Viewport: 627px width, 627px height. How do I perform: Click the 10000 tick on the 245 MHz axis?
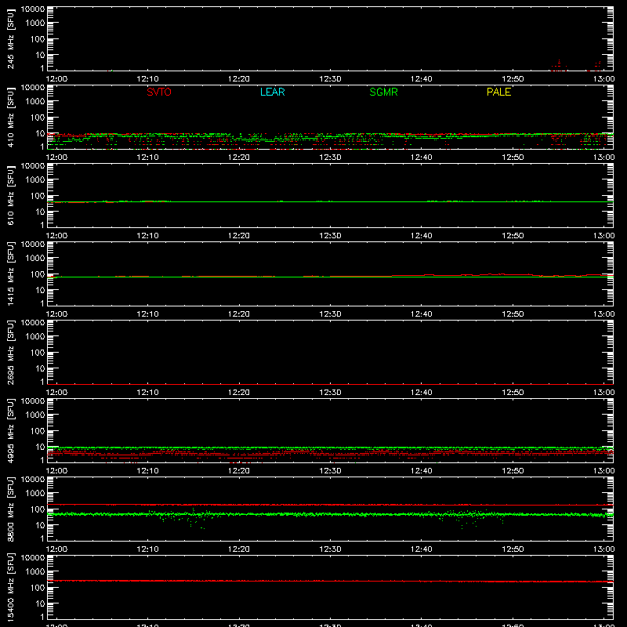click(x=33, y=9)
